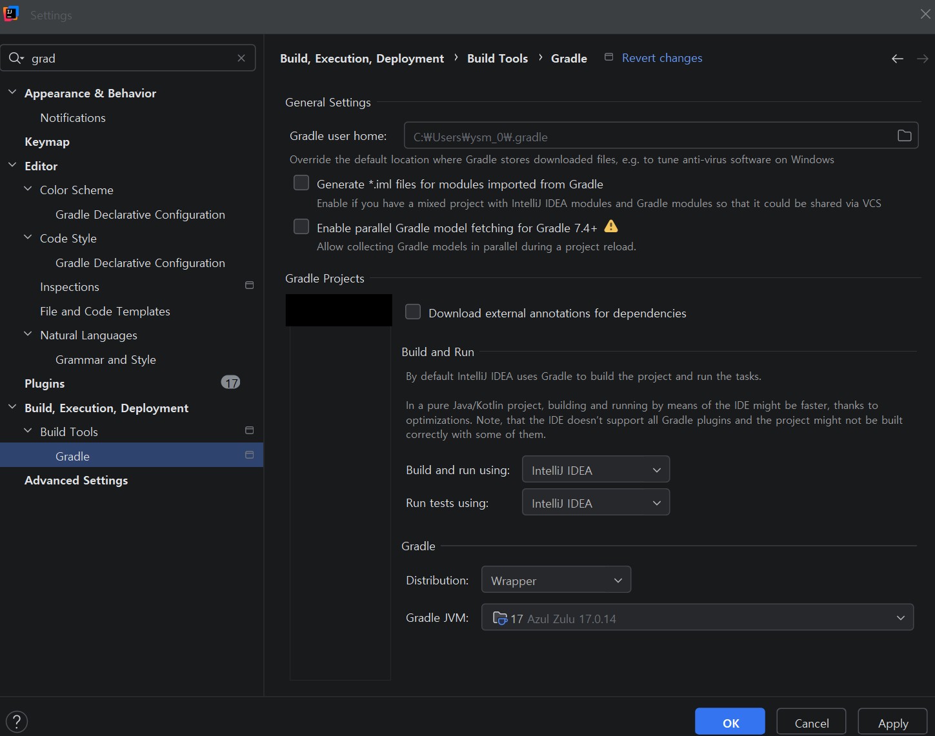The image size is (935, 736).
Task: Click the Gradle breadcrumb
Action: pos(569,59)
